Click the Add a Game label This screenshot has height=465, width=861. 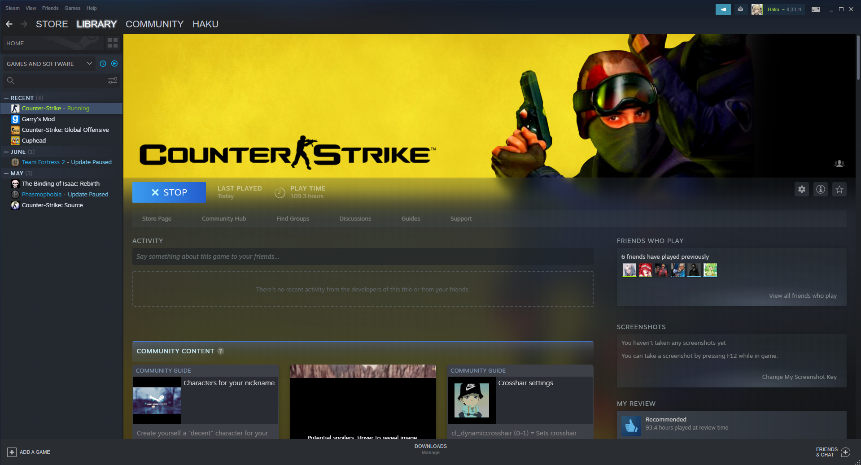click(x=35, y=452)
